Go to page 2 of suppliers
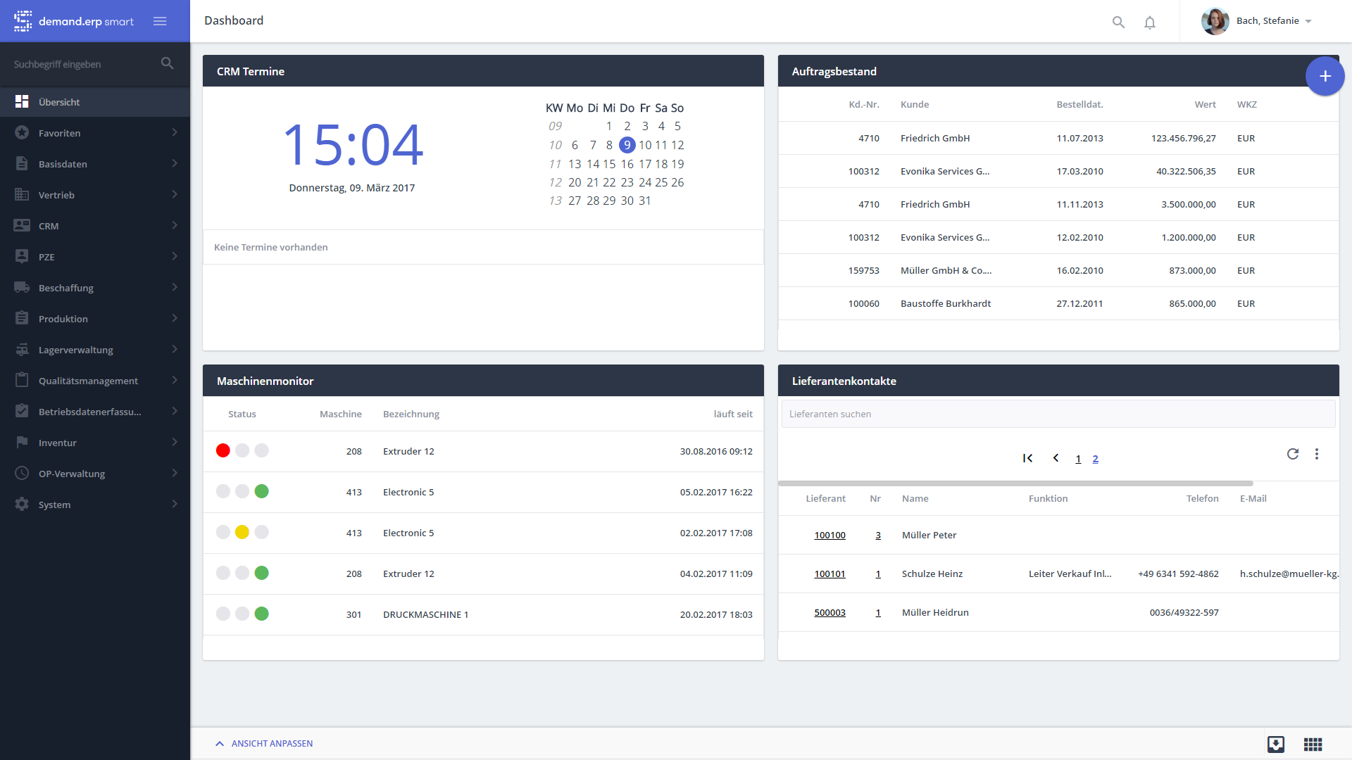1352x760 pixels. pyautogui.click(x=1095, y=459)
